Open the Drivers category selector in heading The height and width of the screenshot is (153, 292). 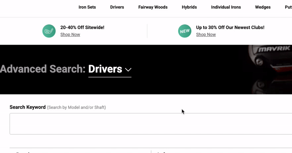tap(105, 69)
